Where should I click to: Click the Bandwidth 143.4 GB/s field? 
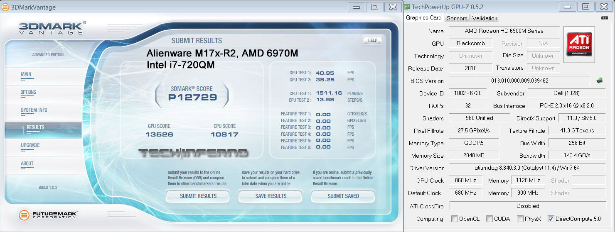tap(577, 155)
